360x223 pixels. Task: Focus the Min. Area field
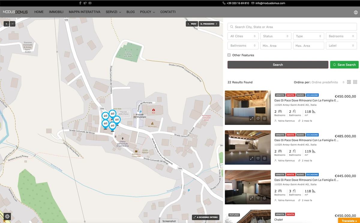point(276,46)
